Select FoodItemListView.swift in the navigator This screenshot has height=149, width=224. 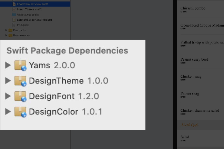(x=35, y=4)
